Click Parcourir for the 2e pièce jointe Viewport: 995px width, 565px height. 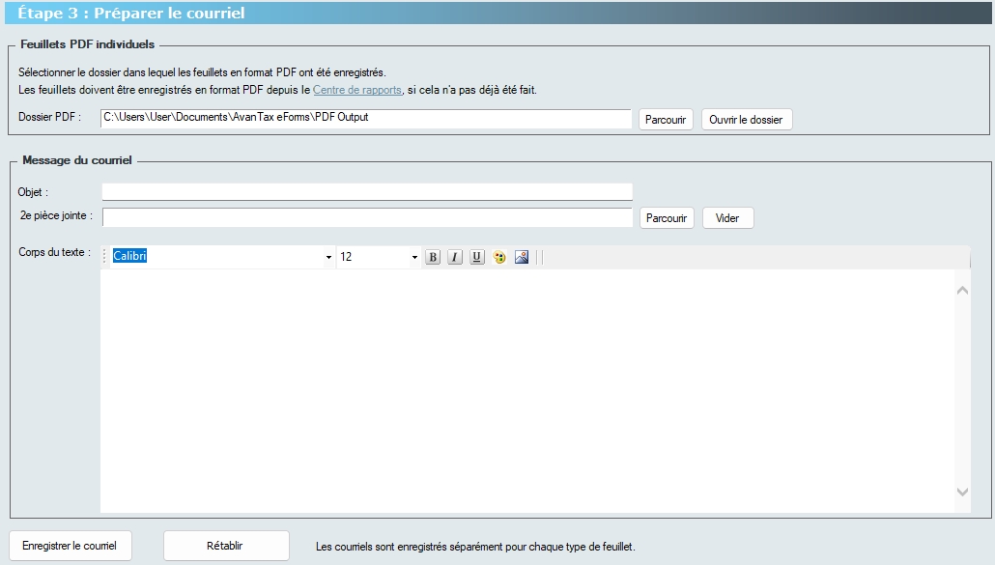pyautogui.click(x=667, y=218)
